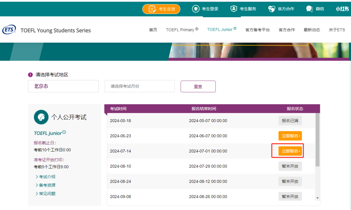Open the 北京市 exam region dropdown
The height and width of the screenshot is (210, 351).
coord(63,86)
